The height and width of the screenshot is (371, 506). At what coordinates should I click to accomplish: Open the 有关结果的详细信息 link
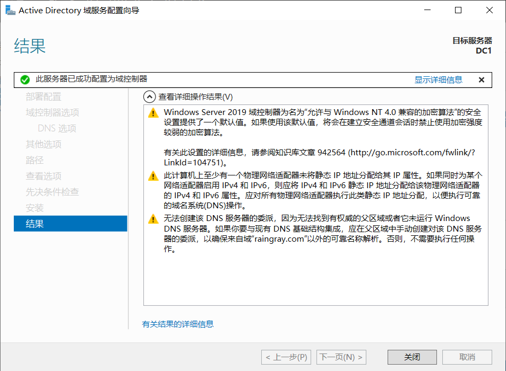[x=177, y=324]
